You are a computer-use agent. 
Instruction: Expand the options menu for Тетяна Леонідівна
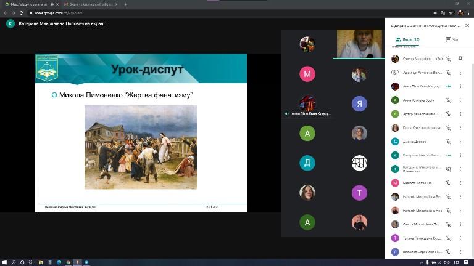tap(460, 238)
